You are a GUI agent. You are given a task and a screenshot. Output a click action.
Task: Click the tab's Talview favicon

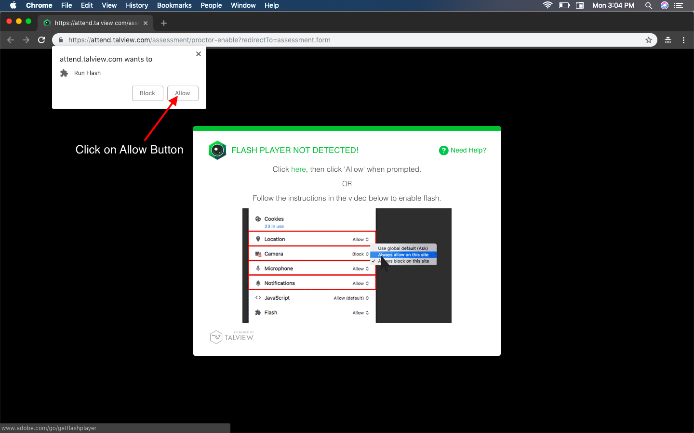[x=47, y=23]
